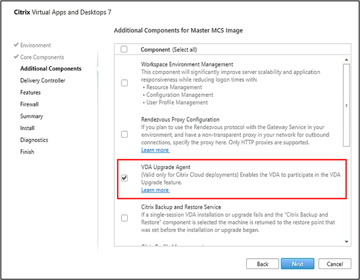
Task: Select the Core Components step
Action: [42, 57]
